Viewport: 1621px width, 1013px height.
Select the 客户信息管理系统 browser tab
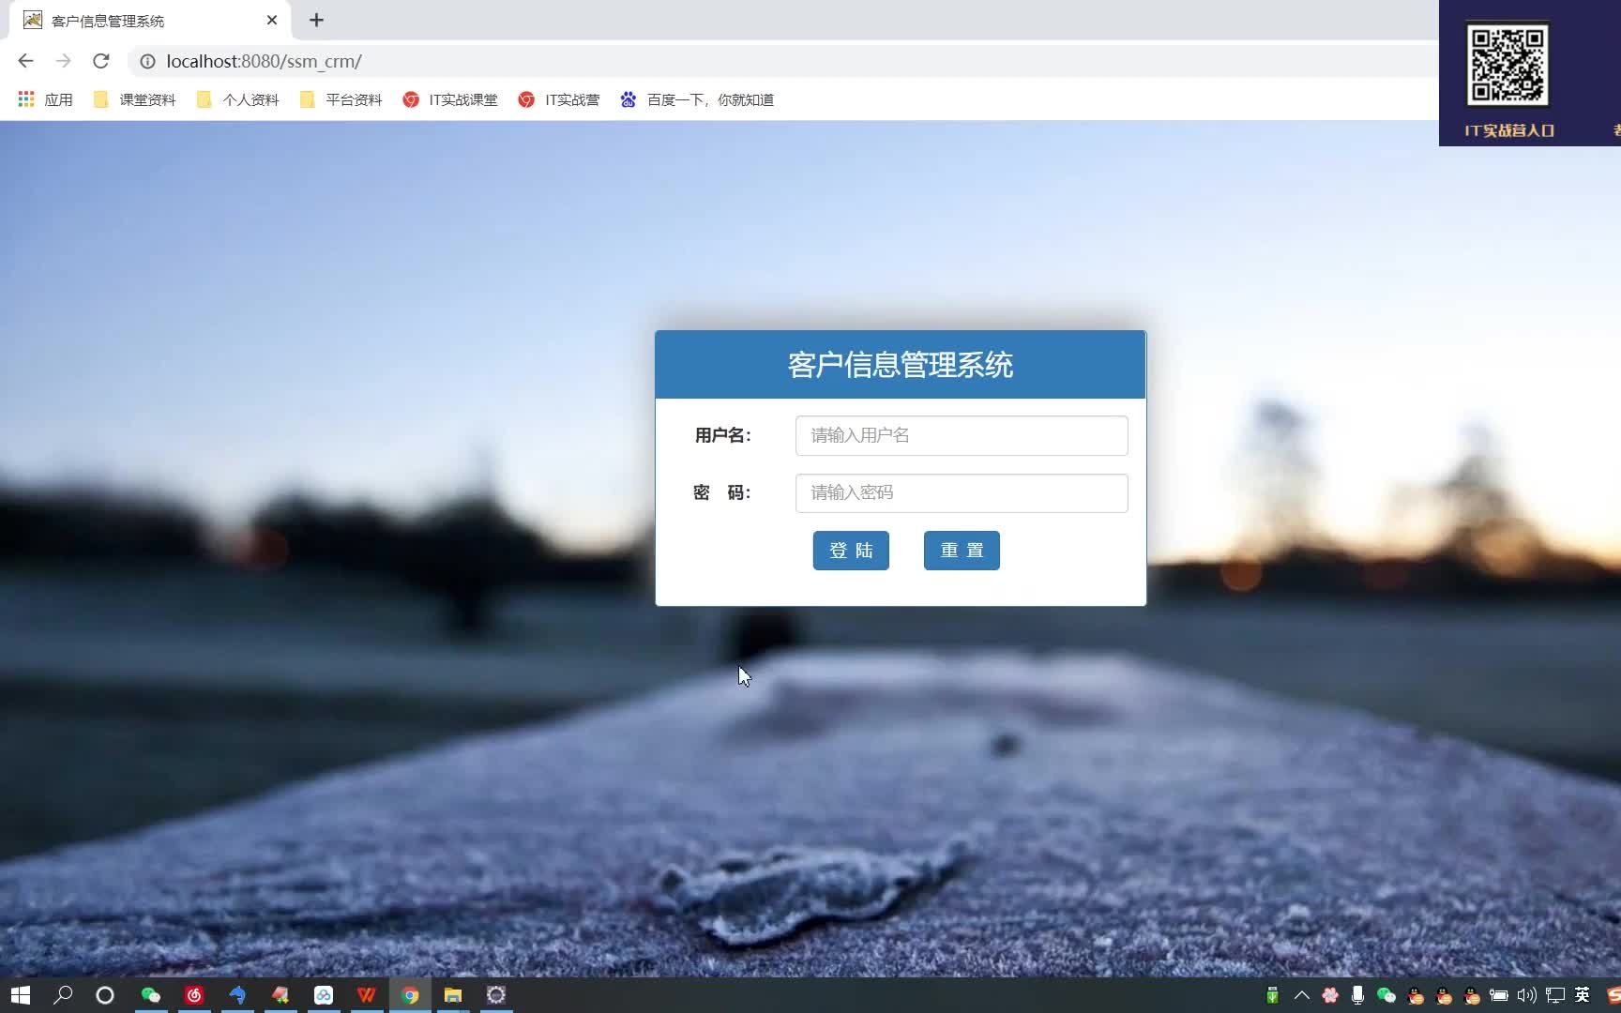[150, 20]
